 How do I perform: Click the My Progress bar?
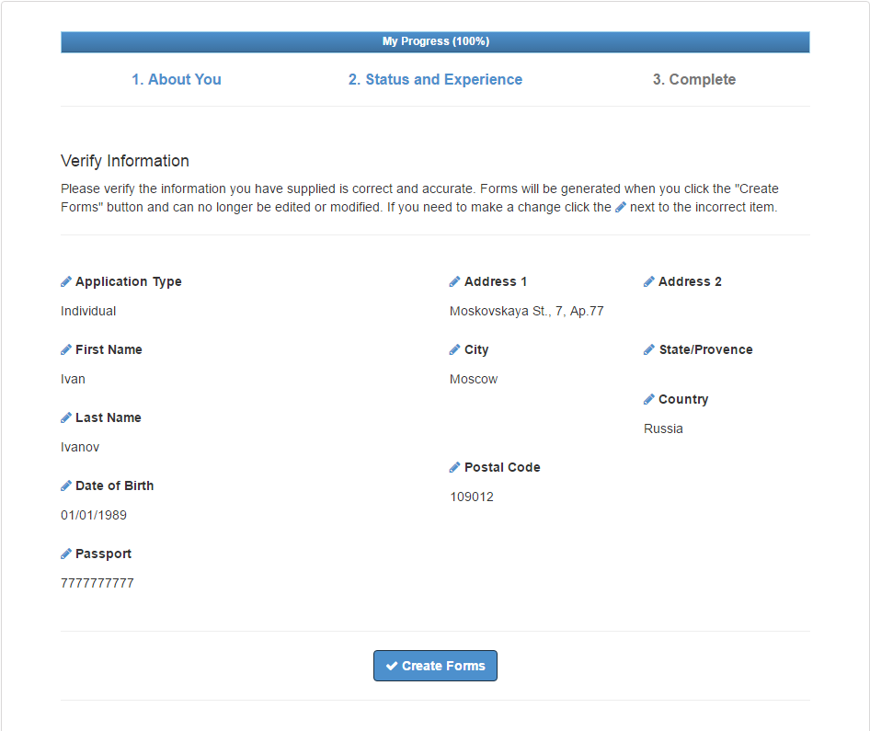click(x=436, y=41)
